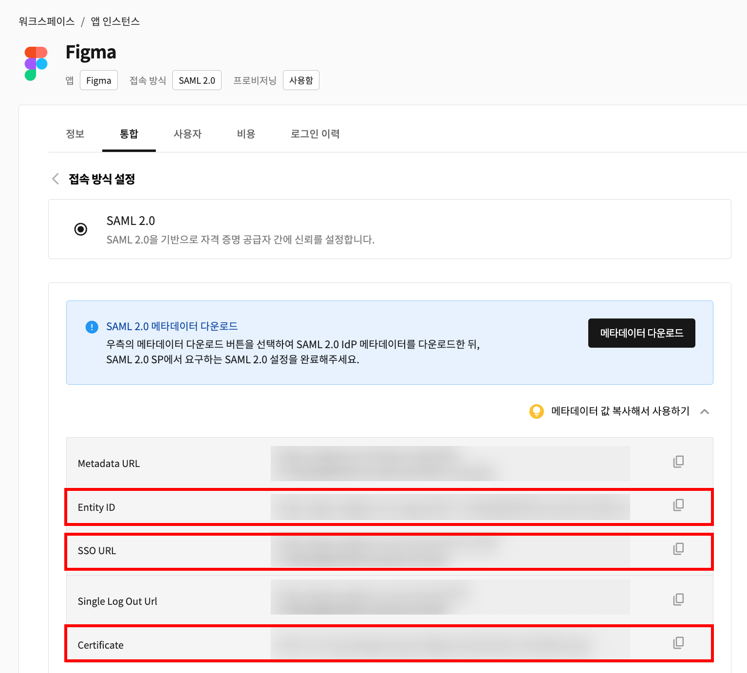
Task: Collapse the 메타데이터 값 복사해서 사용하기 section
Action: click(704, 411)
